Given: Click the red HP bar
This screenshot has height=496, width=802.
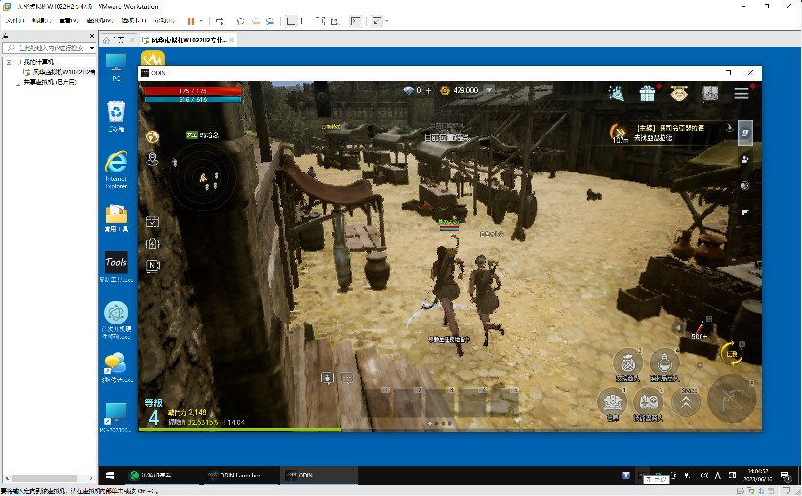Looking at the screenshot, I should click(x=193, y=91).
